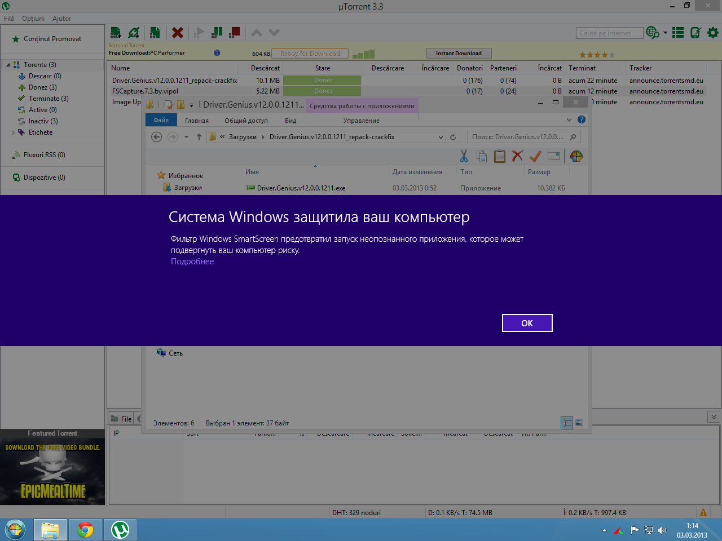The height and width of the screenshot is (541, 722).
Task: Show hidden tray icons arrow
Action: tap(604, 530)
